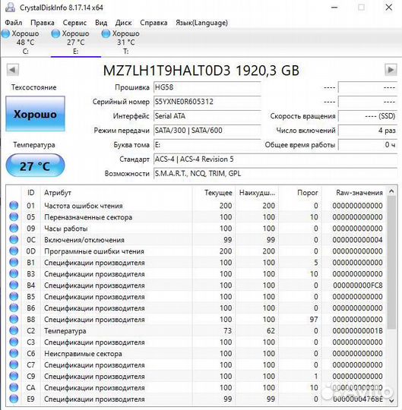Viewport: 402px width, 410px height.
Task: Click the status orb of attribute C3
Action: (14, 342)
